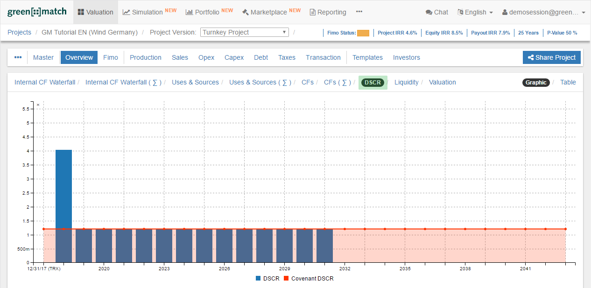Toggle DSCR series in chart legend
The image size is (591, 288).
(267, 279)
